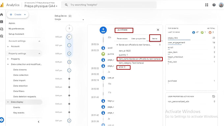This screenshot has width=224, height=126.
Task: Open the Help question mark icon
Action: (x=214, y=5)
